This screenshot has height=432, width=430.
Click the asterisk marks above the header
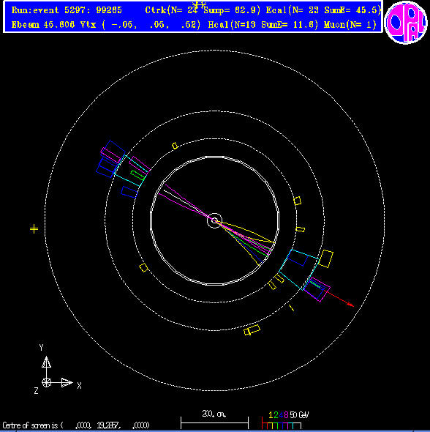pyautogui.click(x=199, y=4)
